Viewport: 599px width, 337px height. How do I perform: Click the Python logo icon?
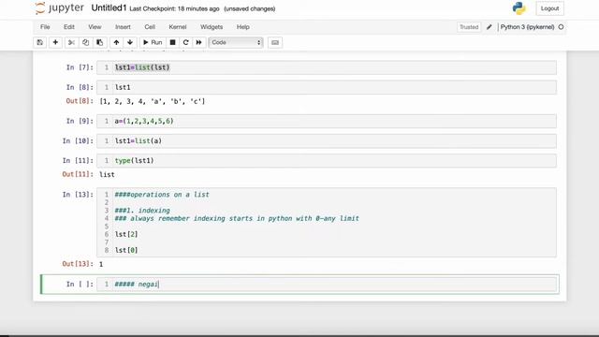[519, 8]
